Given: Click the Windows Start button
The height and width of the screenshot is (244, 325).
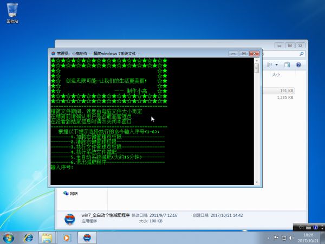Looking at the screenshot, I should click(x=8, y=238).
